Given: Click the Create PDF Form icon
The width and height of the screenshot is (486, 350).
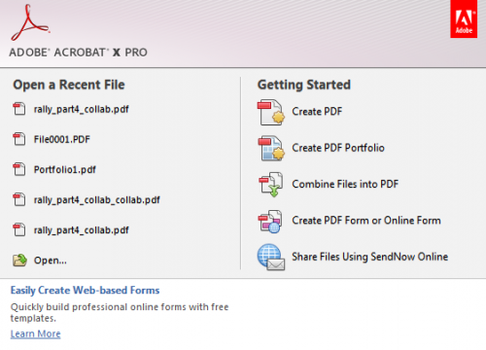Looking at the screenshot, I should (x=270, y=221).
